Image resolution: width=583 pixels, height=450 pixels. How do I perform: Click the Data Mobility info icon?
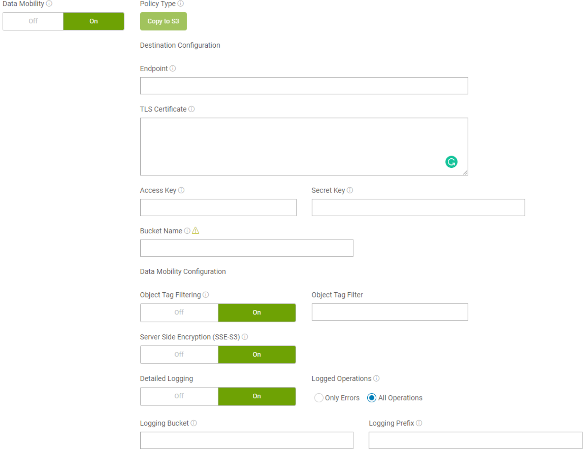pyautogui.click(x=49, y=4)
